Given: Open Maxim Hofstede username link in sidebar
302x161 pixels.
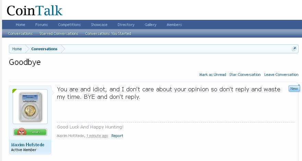Looking at the screenshot, I should 28,145.
